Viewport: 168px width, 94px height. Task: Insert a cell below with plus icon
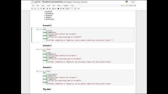pyautogui.click(x=35, y=9)
